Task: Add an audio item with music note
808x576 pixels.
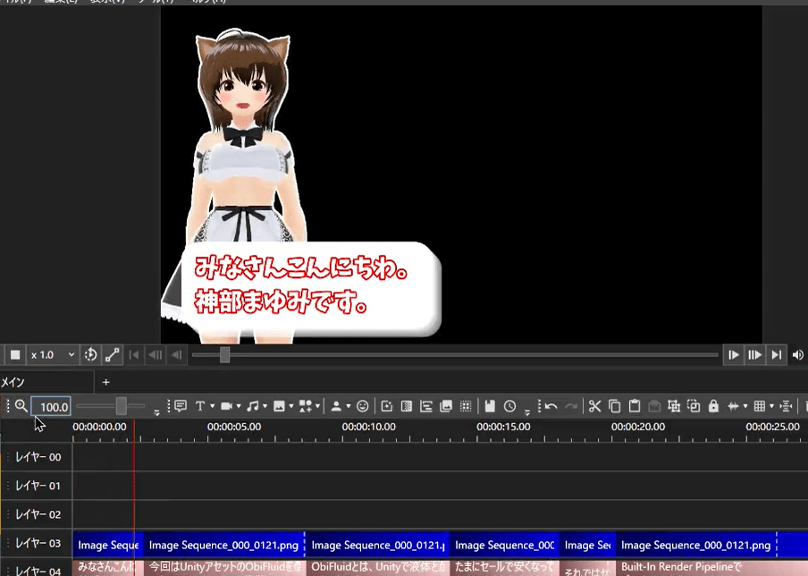Action: tap(252, 406)
